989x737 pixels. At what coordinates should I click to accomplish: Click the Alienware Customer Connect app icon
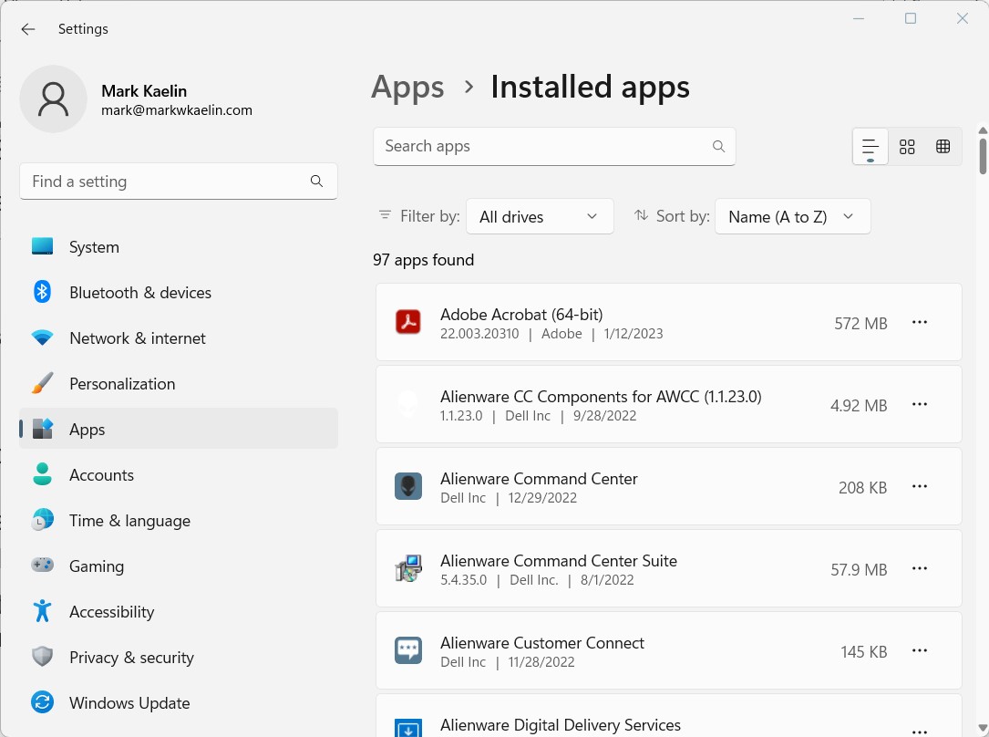407,650
